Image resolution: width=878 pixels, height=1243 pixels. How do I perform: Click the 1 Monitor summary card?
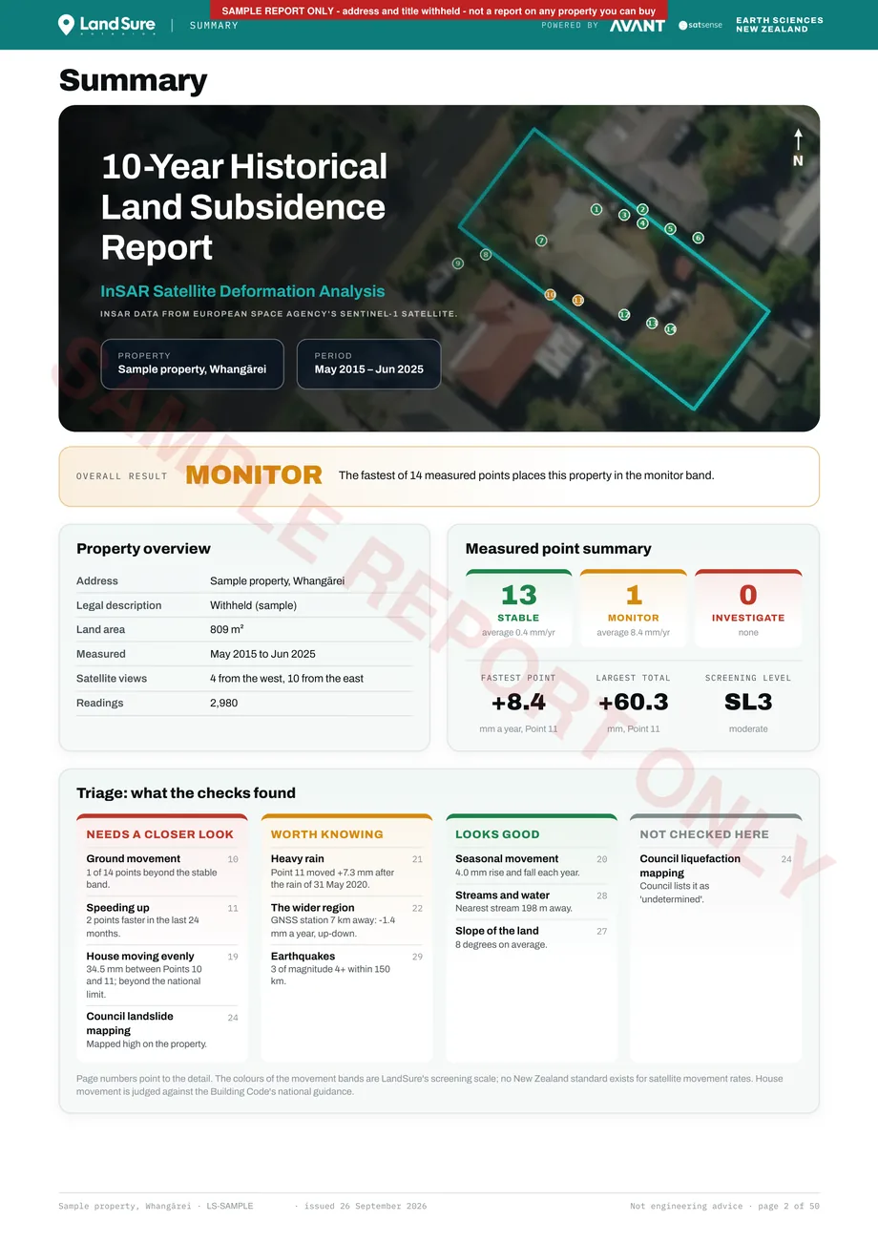click(634, 608)
